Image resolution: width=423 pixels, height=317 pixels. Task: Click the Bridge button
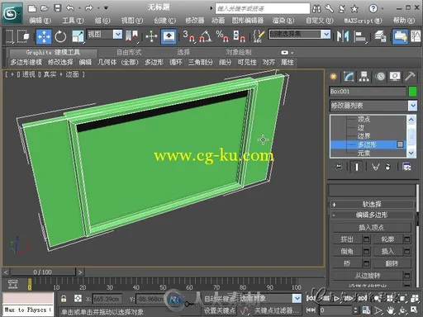point(347,263)
